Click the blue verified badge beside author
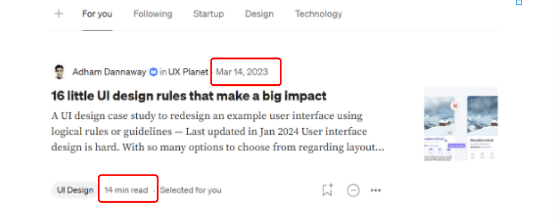The height and width of the screenshot is (223, 555). tap(154, 72)
